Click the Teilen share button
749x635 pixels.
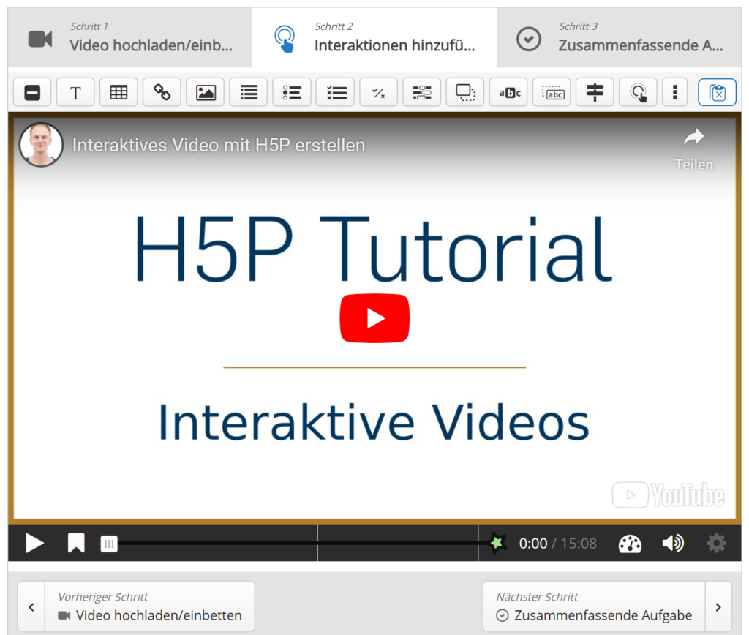693,149
